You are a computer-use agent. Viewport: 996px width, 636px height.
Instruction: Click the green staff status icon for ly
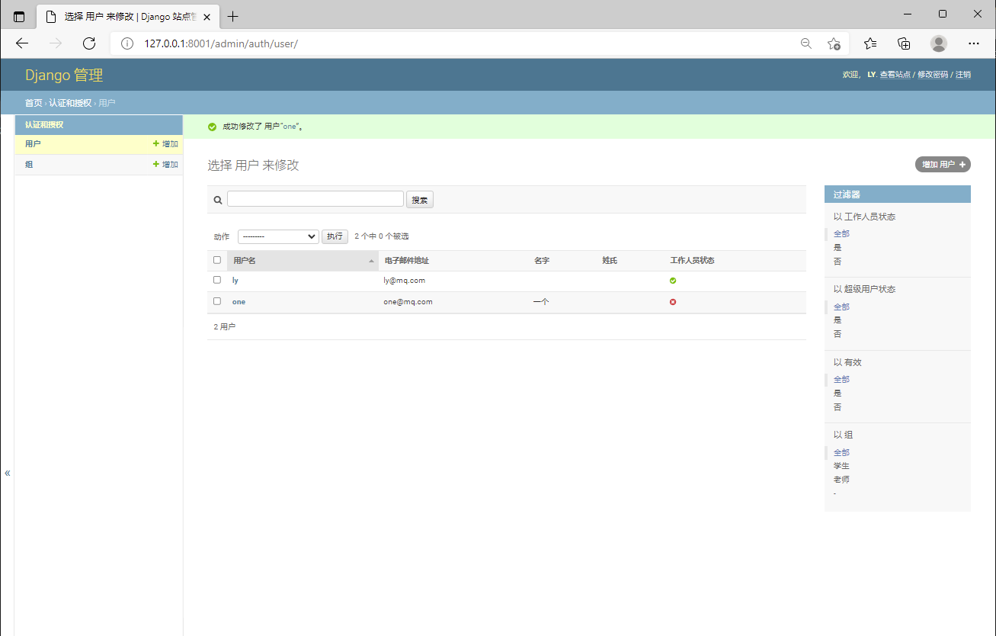[673, 281]
